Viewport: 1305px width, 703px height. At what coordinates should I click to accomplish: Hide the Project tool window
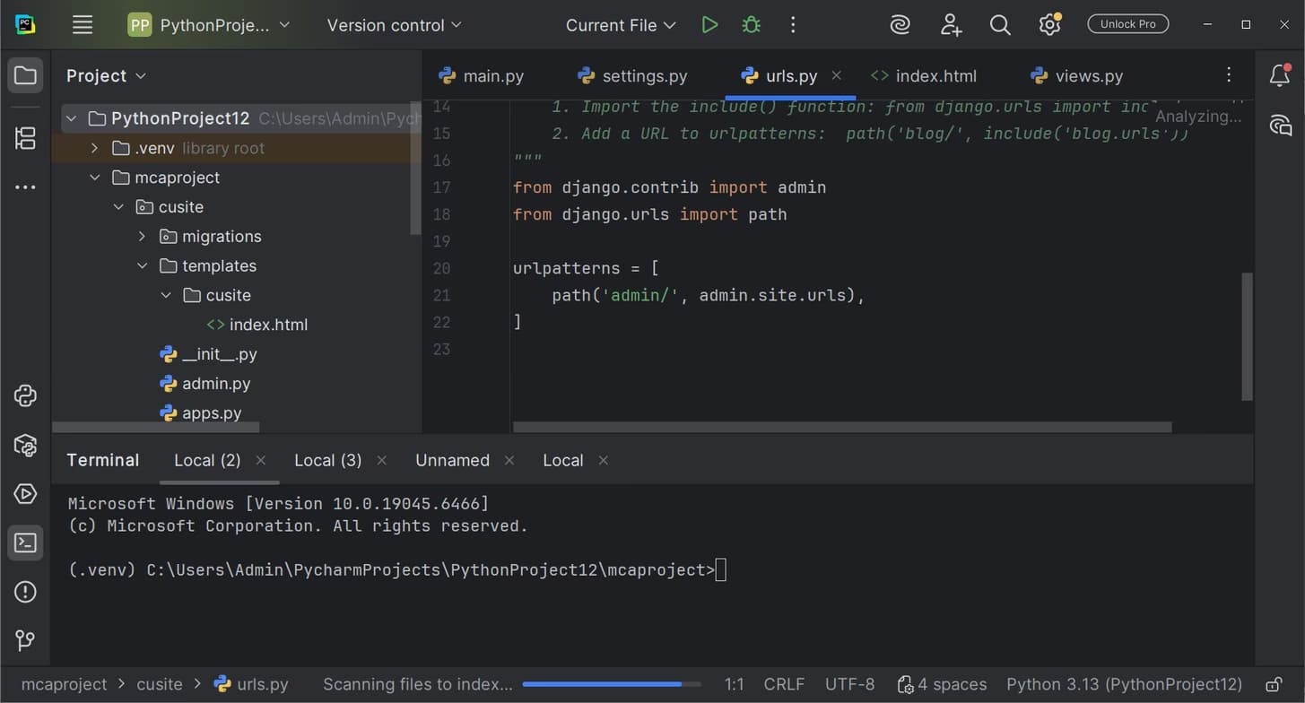[25, 75]
